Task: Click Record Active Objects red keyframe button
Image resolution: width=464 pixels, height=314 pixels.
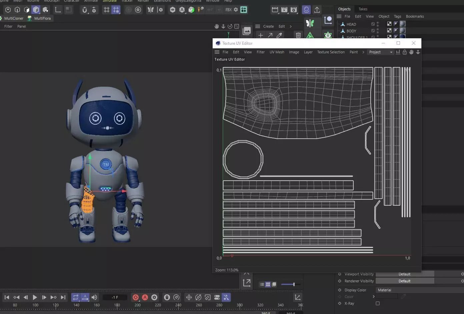Action: 136,297
